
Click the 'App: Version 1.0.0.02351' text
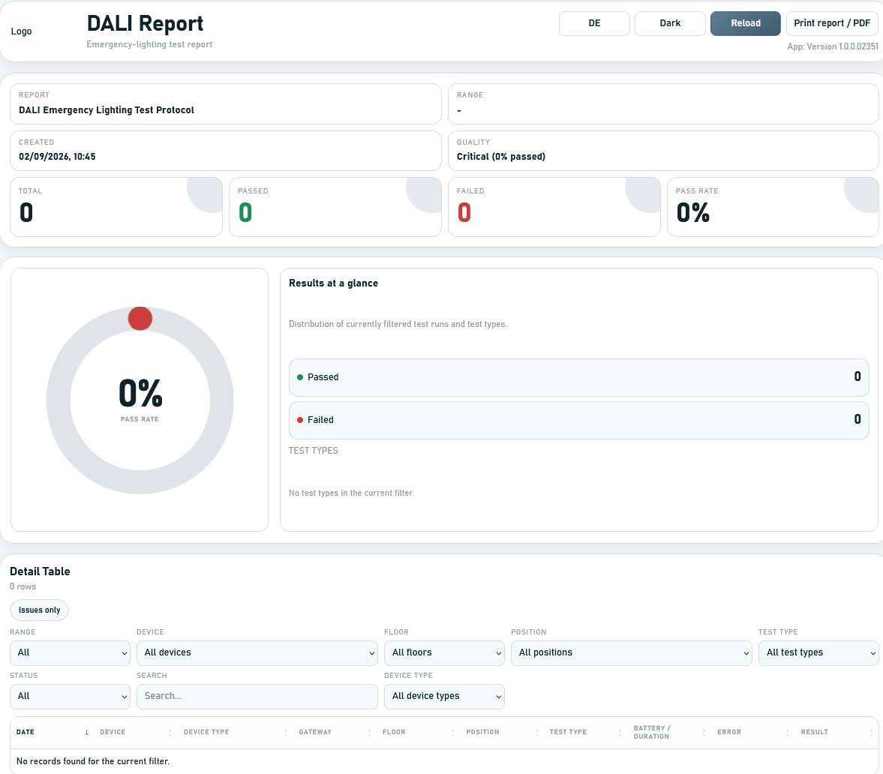point(832,46)
